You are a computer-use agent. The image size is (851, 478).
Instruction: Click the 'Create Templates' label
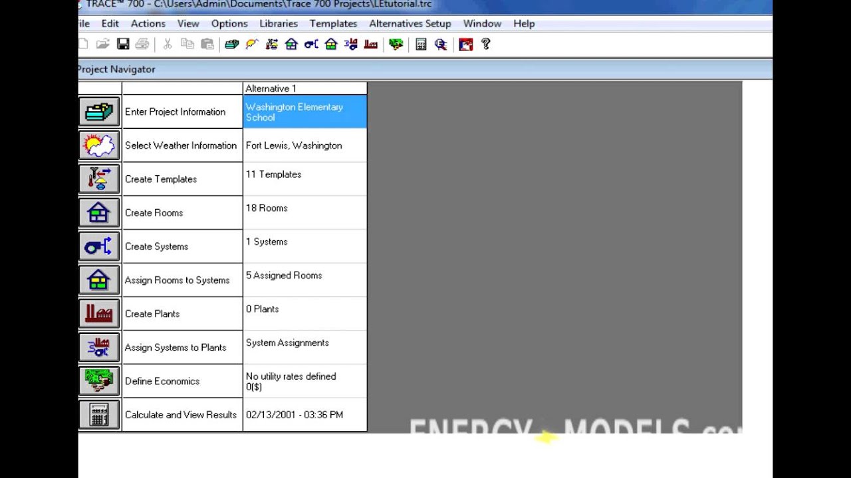click(161, 179)
